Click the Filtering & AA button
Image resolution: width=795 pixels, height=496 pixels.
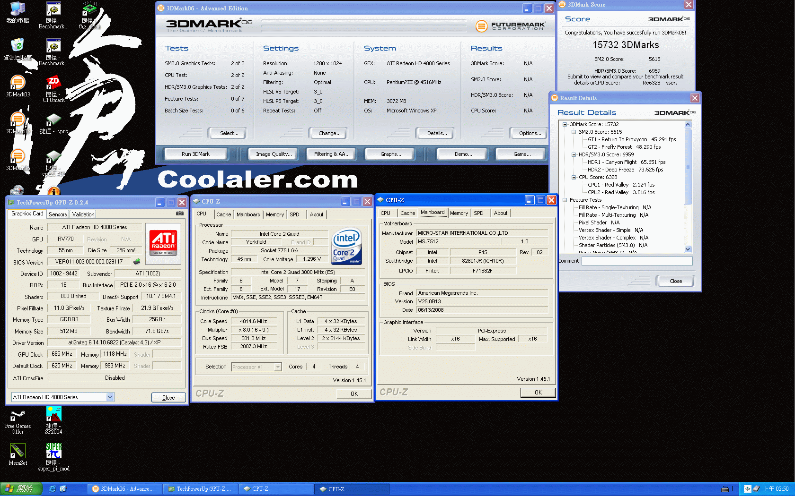[x=332, y=154]
